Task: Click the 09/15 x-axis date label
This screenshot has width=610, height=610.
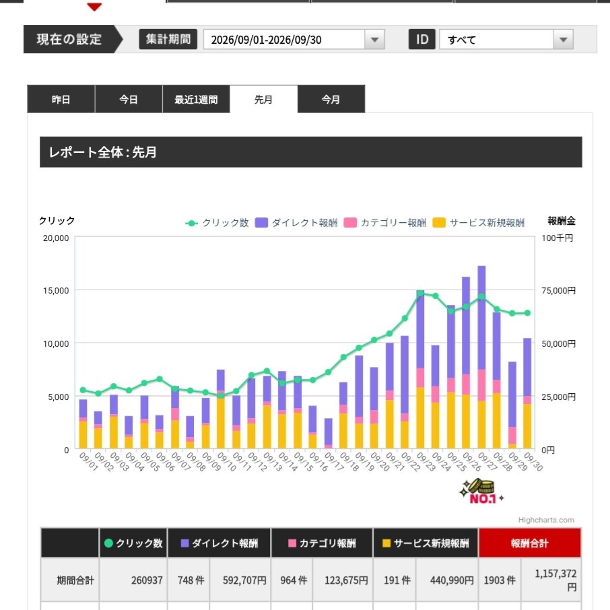Action: [x=303, y=462]
